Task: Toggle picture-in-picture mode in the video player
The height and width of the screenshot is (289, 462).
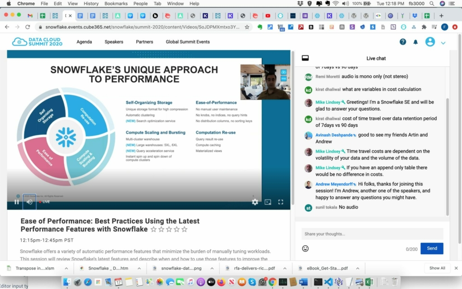Action: (x=268, y=202)
